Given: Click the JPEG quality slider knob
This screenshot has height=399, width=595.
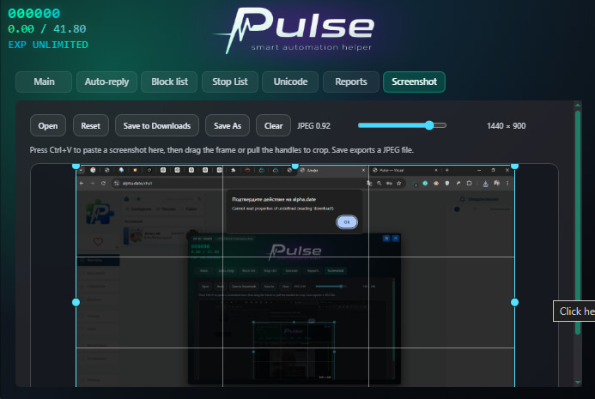Looking at the screenshot, I should coord(429,125).
